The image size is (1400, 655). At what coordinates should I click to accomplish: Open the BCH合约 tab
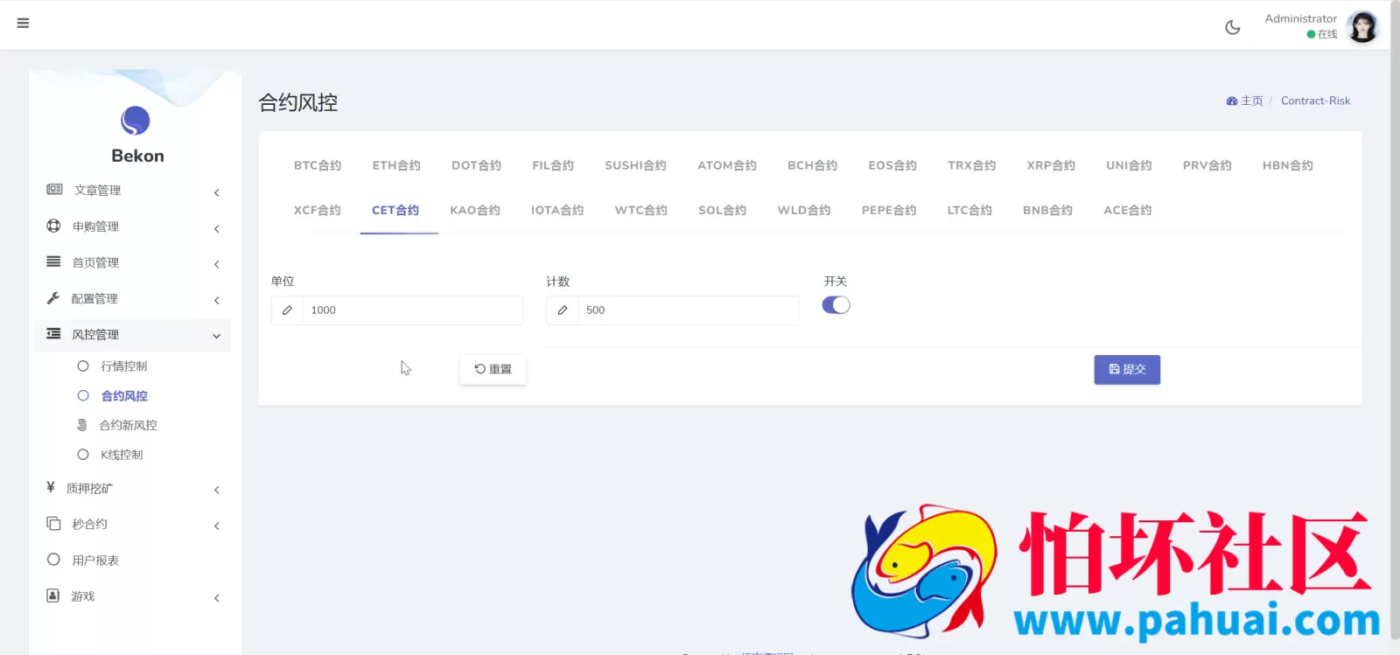[x=812, y=165]
